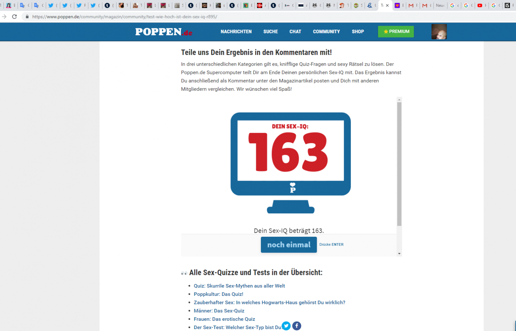The image size is (516, 331).
Task: Open the Skurrile Sex-Mythen quiz link
Action: coord(239,286)
